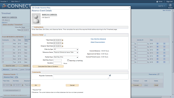Click Save for Later button

click(x=10, y=66)
